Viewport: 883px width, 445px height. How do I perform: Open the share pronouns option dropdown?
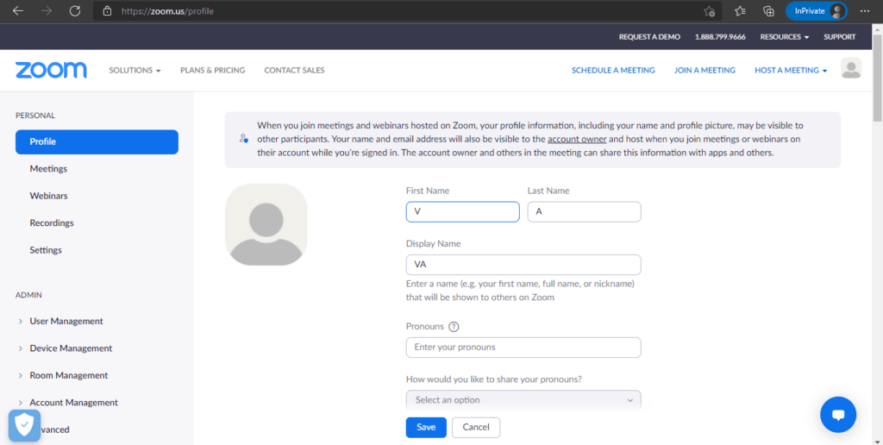523,400
